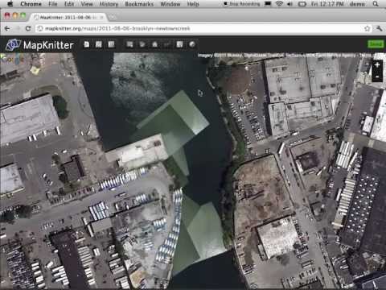Zoom in the map with the plus button
Screen dimensions: 386x290
377,64
